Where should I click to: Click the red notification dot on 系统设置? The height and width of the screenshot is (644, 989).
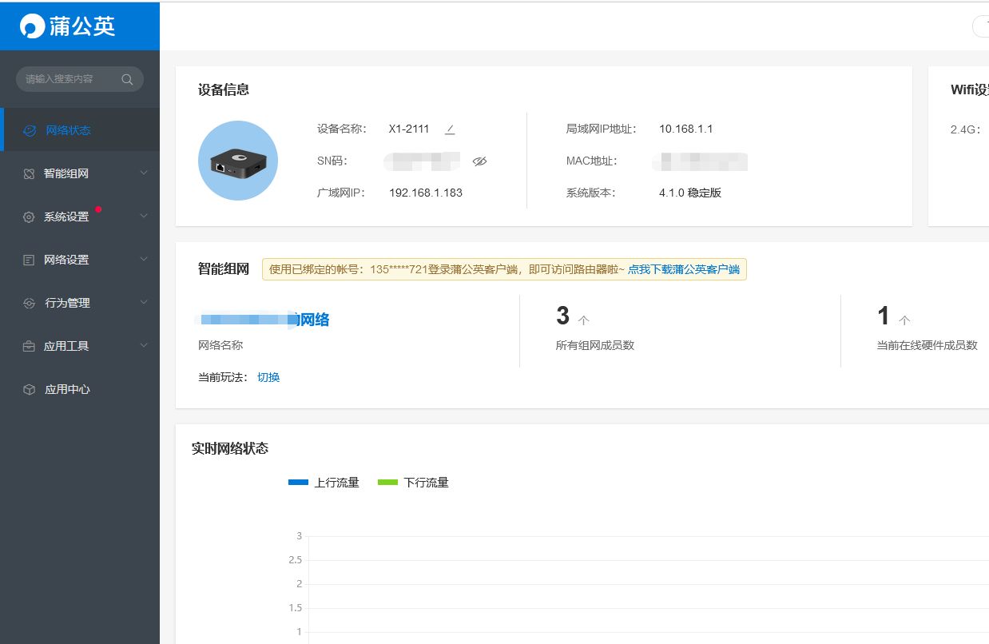(98, 209)
